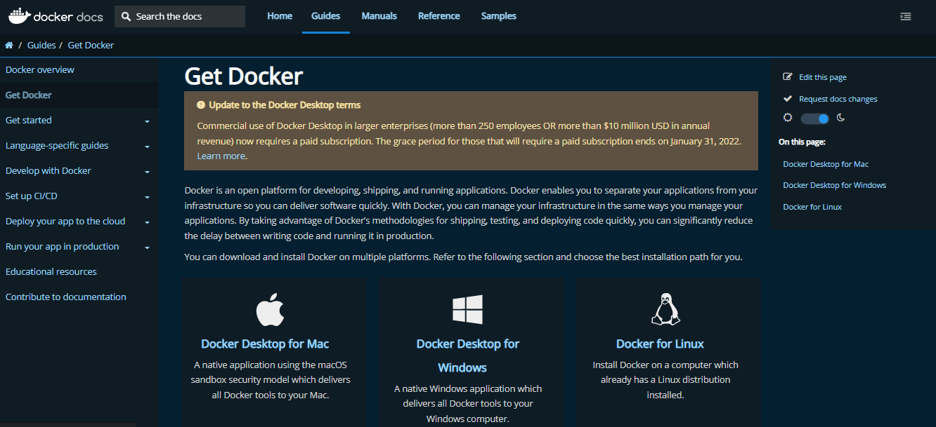Click the checkmark icon by Request docs changes
936x427 pixels.
click(x=788, y=99)
